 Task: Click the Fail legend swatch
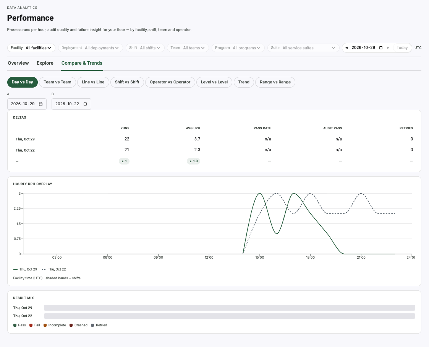[31, 325]
